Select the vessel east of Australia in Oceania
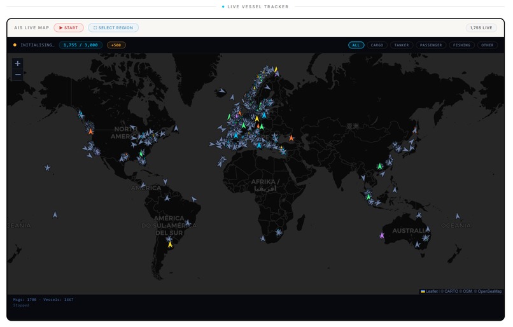The width and height of the screenshot is (513, 327). click(458, 216)
